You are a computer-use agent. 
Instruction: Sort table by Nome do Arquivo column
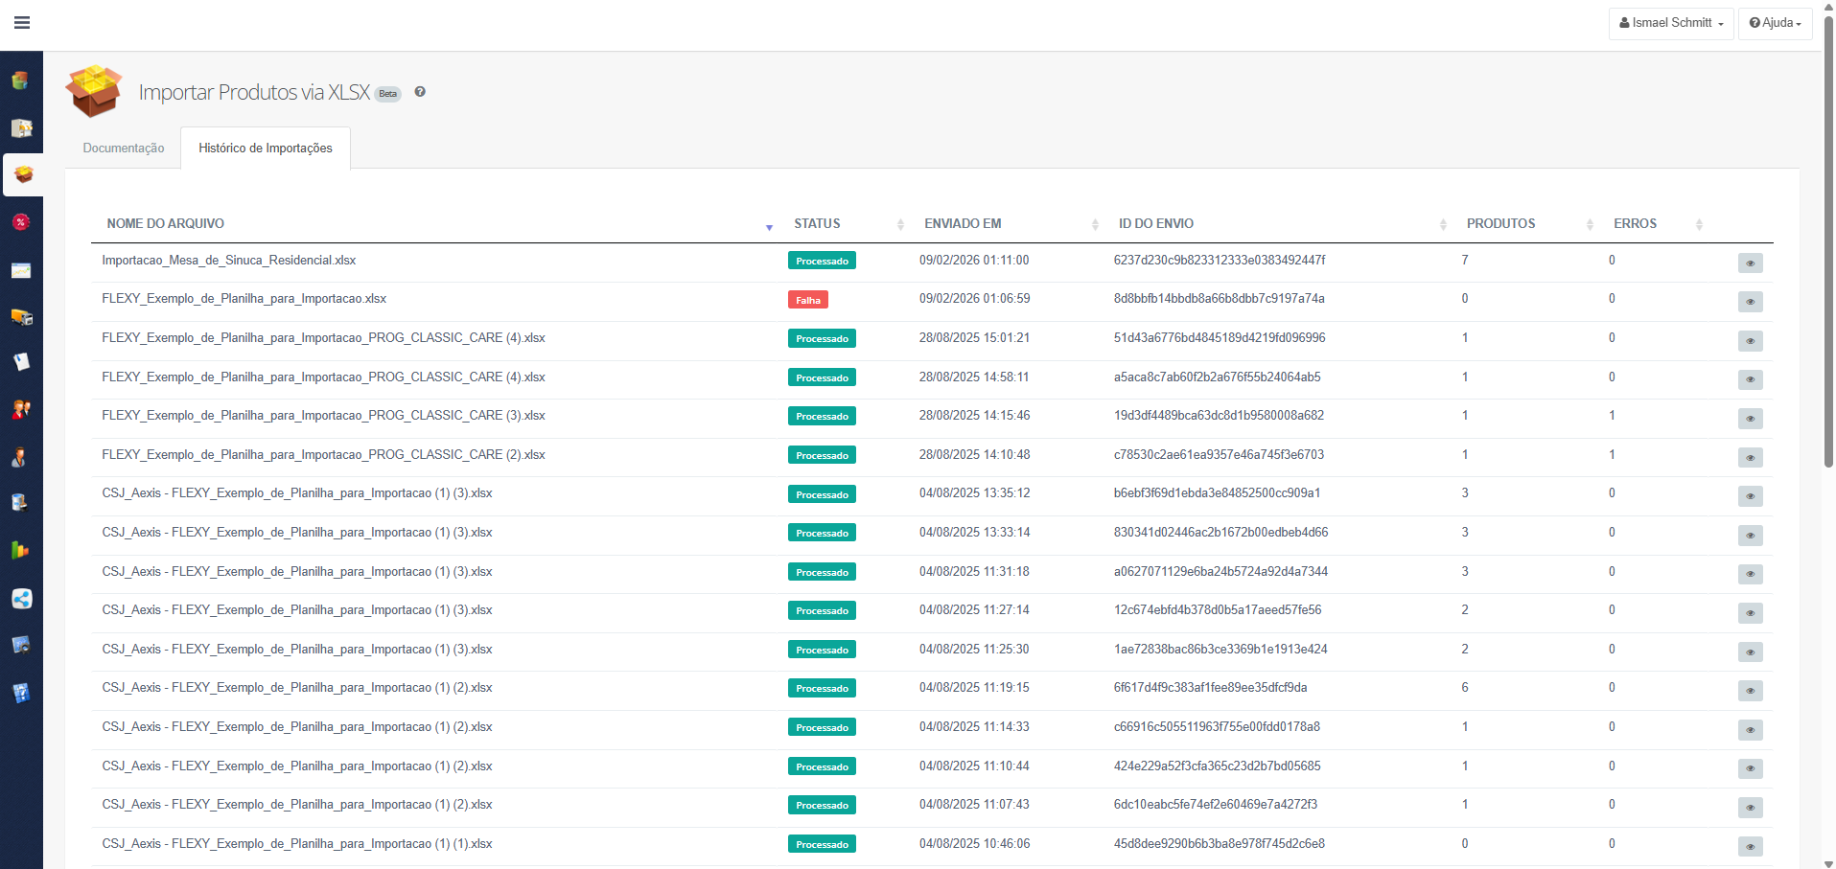point(166,224)
